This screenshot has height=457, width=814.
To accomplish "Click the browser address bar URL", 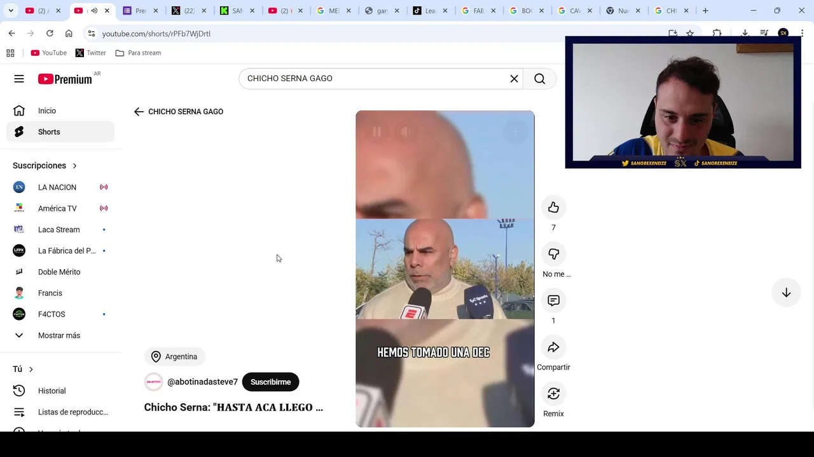I will tap(156, 34).
